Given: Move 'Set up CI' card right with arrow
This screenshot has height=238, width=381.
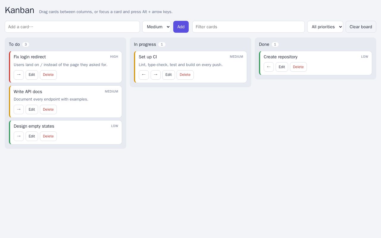Looking at the screenshot, I should click(x=156, y=75).
